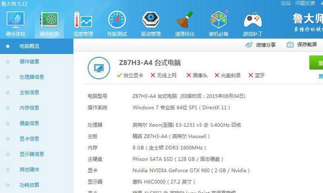The image size is (323, 193).
Task: Click the Phison SATA SSD disk value
Action: click(x=178, y=159)
